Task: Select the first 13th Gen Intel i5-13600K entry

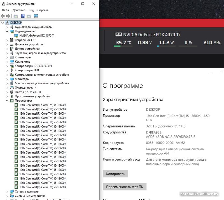Action: point(43,105)
